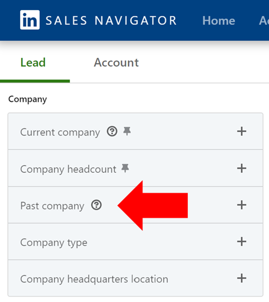
Task: Click the plus icon for Company type
Action: coord(242,241)
